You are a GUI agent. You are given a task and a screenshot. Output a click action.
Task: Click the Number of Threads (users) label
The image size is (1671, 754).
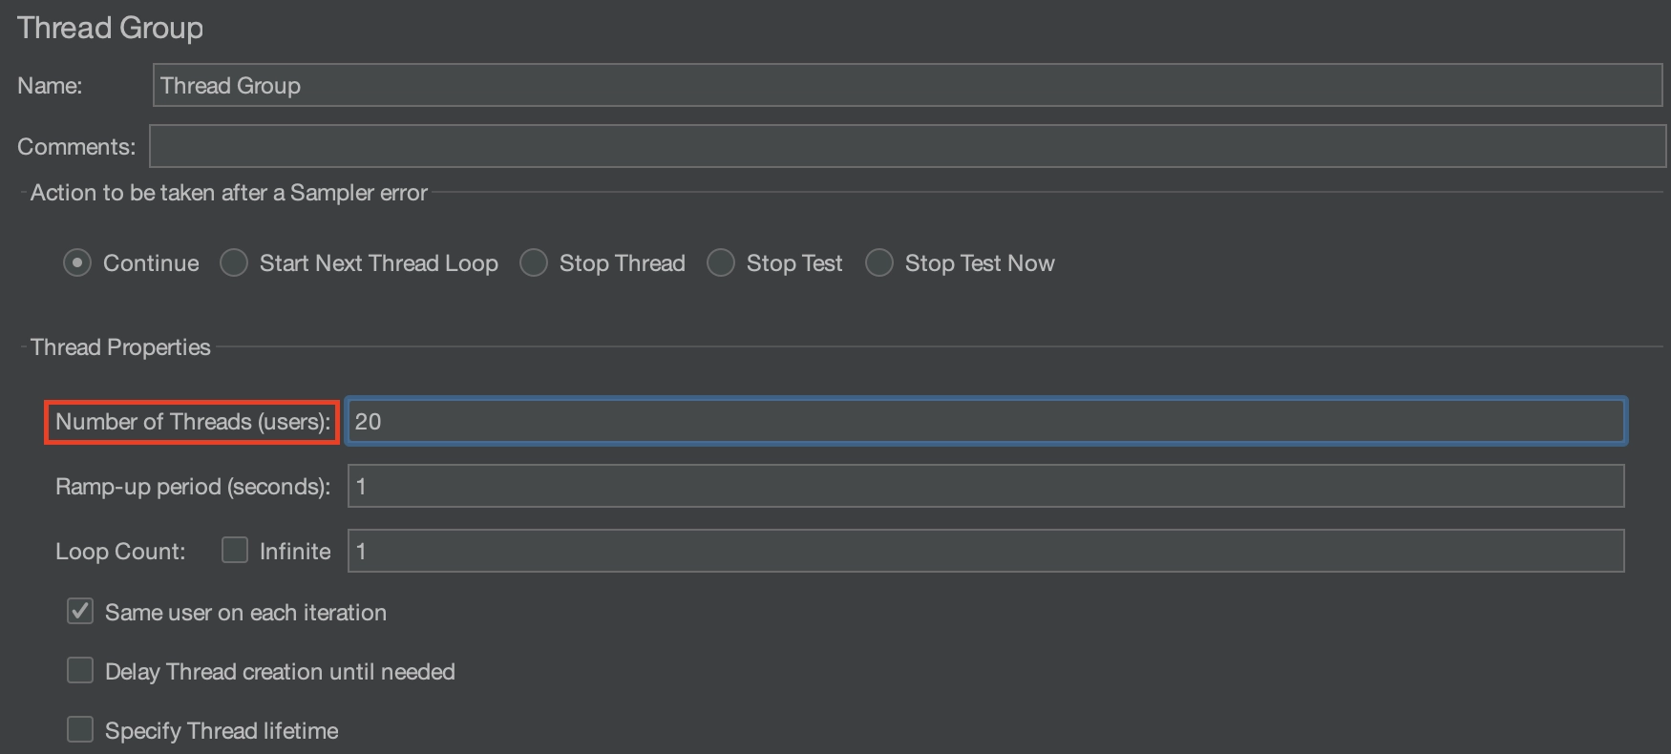click(x=193, y=422)
